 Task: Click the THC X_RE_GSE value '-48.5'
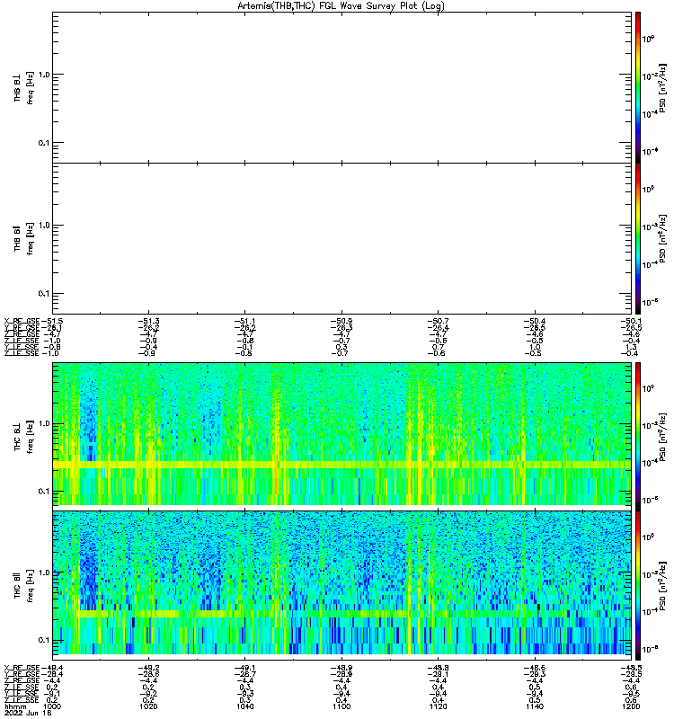pyautogui.click(x=632, y=668)
